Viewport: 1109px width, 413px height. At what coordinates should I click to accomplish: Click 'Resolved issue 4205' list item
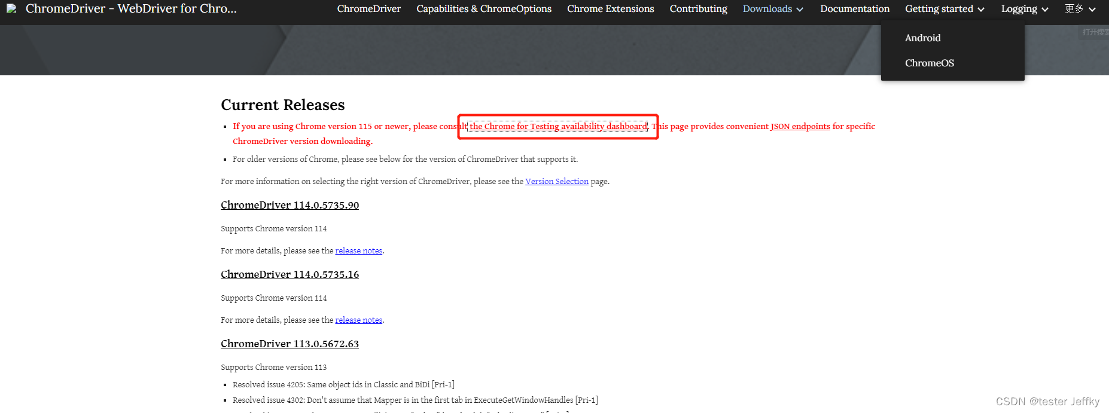tap(343, 384)
